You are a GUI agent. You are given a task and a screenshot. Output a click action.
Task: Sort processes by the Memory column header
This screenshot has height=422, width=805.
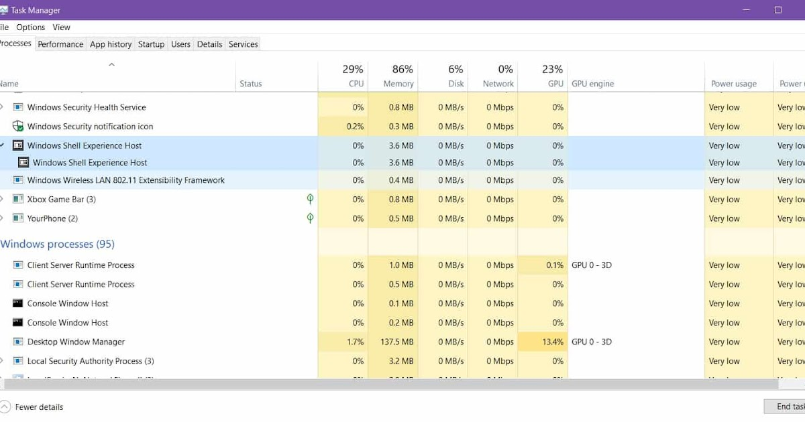pos(393,76)
